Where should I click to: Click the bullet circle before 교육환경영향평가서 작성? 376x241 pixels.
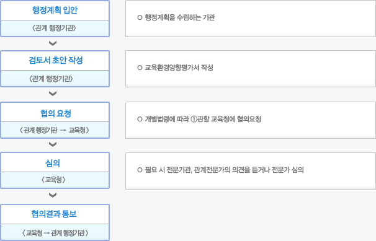pos(140,68)
